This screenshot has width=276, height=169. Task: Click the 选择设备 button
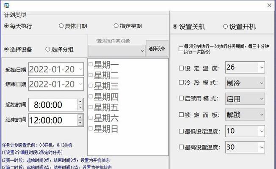(157, 49)
